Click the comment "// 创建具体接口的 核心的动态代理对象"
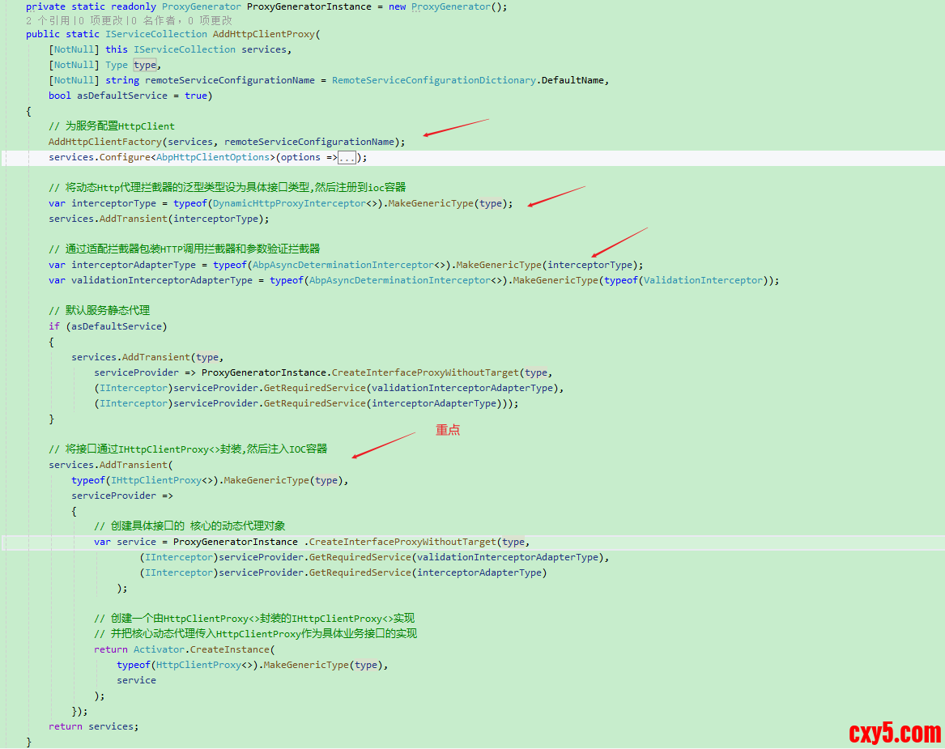Image resolution: width=945 pixels, height=749 pixels. tap(189, 526)
